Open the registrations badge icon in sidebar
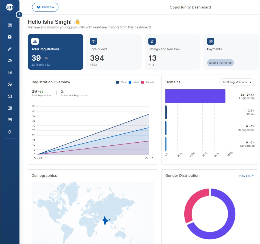This screenshot has width=260, height=244. coord(10,37)
